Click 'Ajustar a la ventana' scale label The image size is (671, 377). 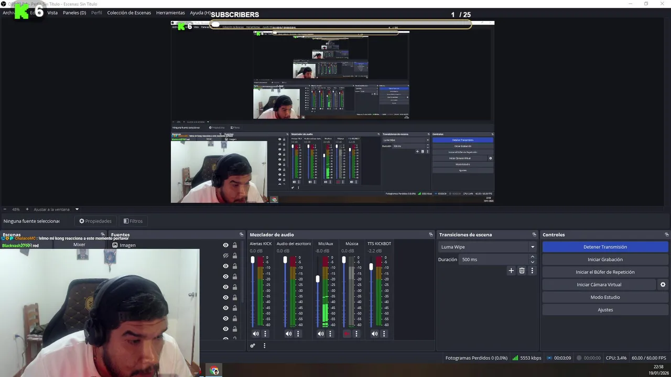pyautogui.click(x=52, y=209)
